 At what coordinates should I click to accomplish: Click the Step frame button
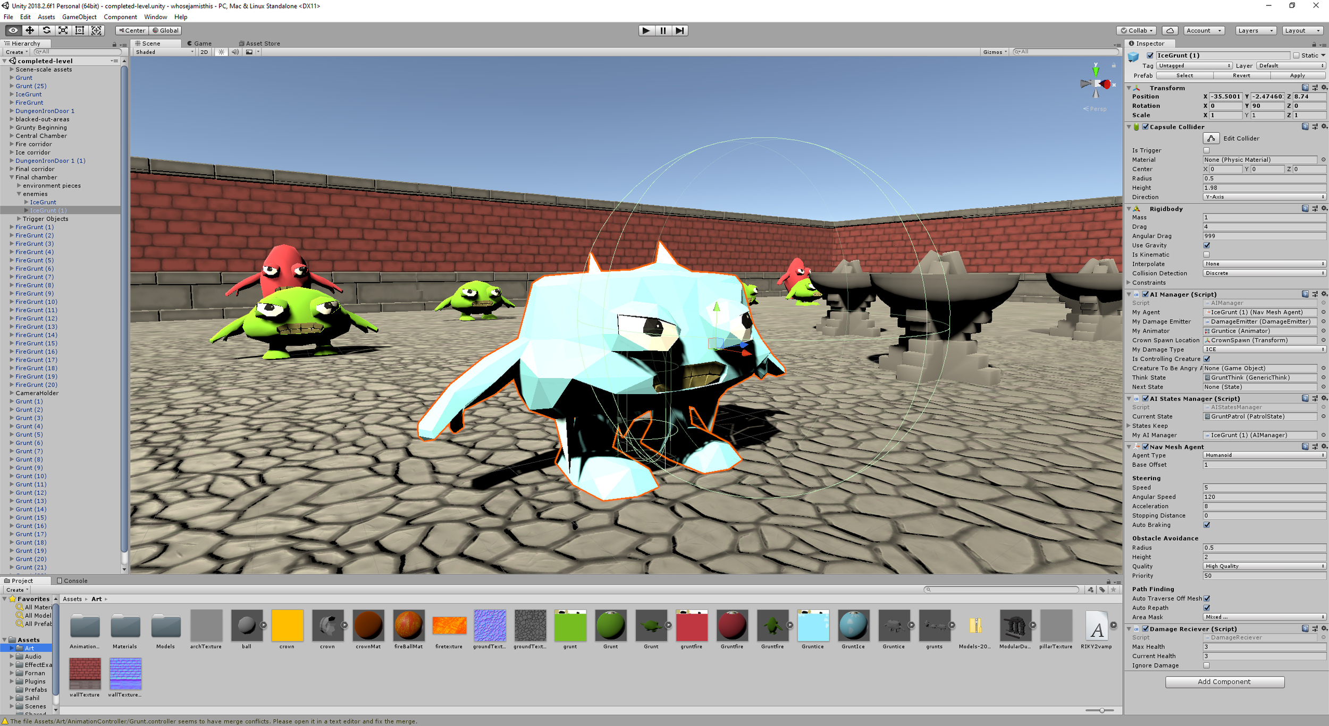tap(679, 30)
